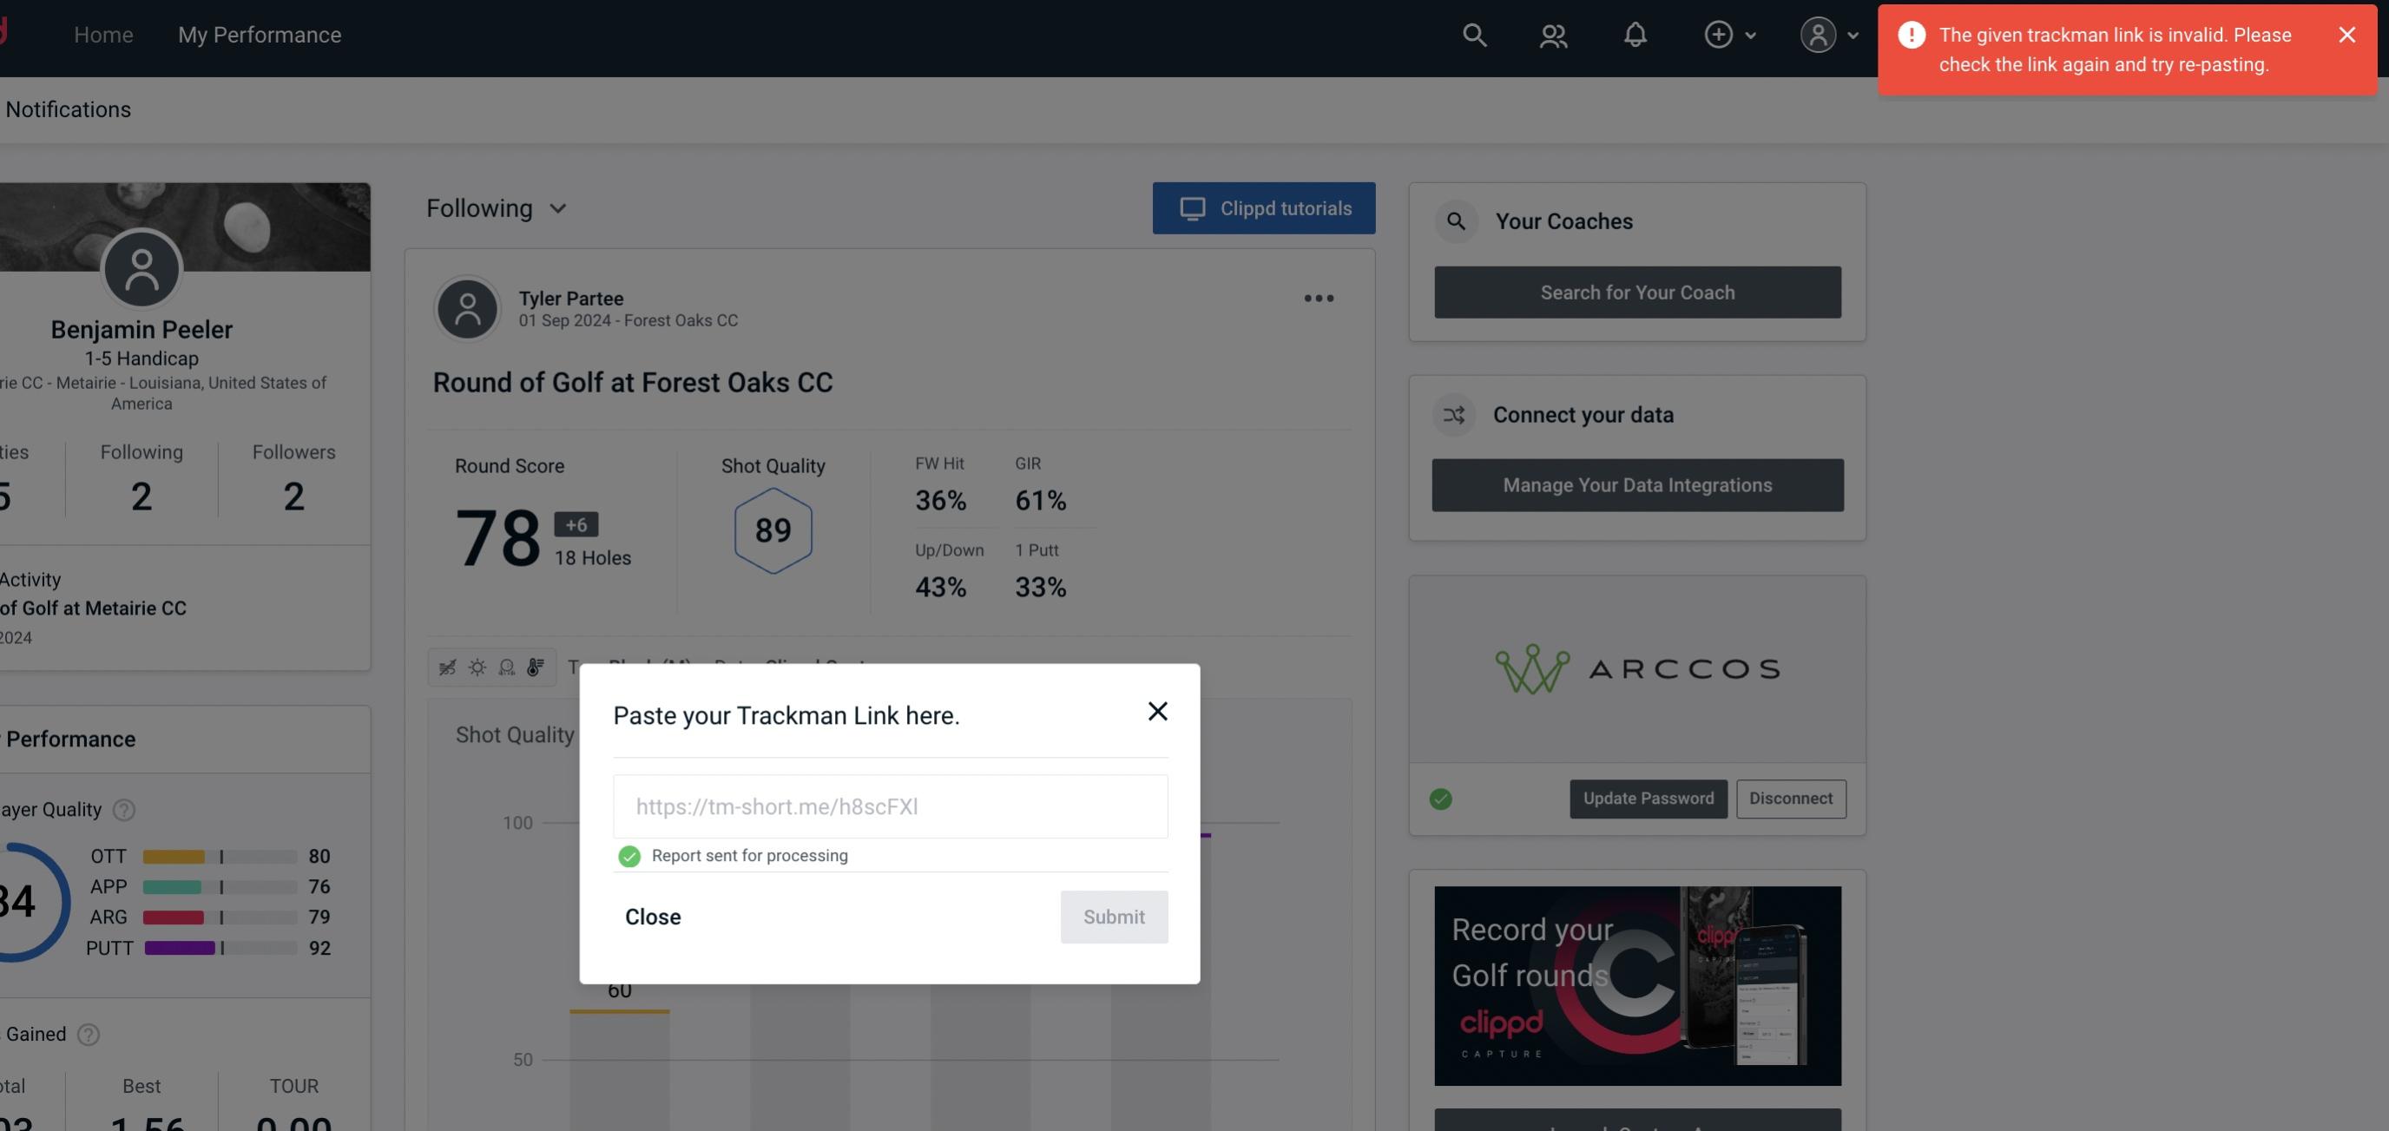This screenshot has height=1131, width=2389.
Task: Click the Search for Your Coach button
Action: [x=1636, y=293]
